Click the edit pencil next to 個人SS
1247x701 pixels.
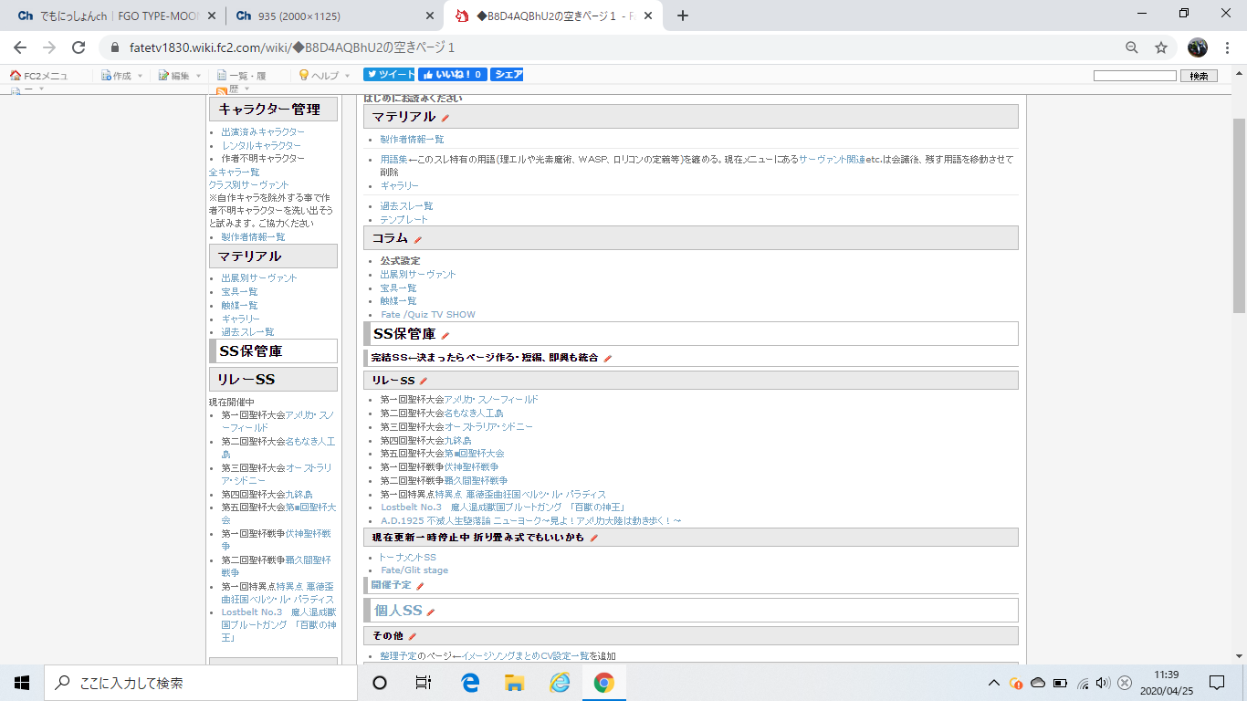pyautogui.click(x=431, y=612)
